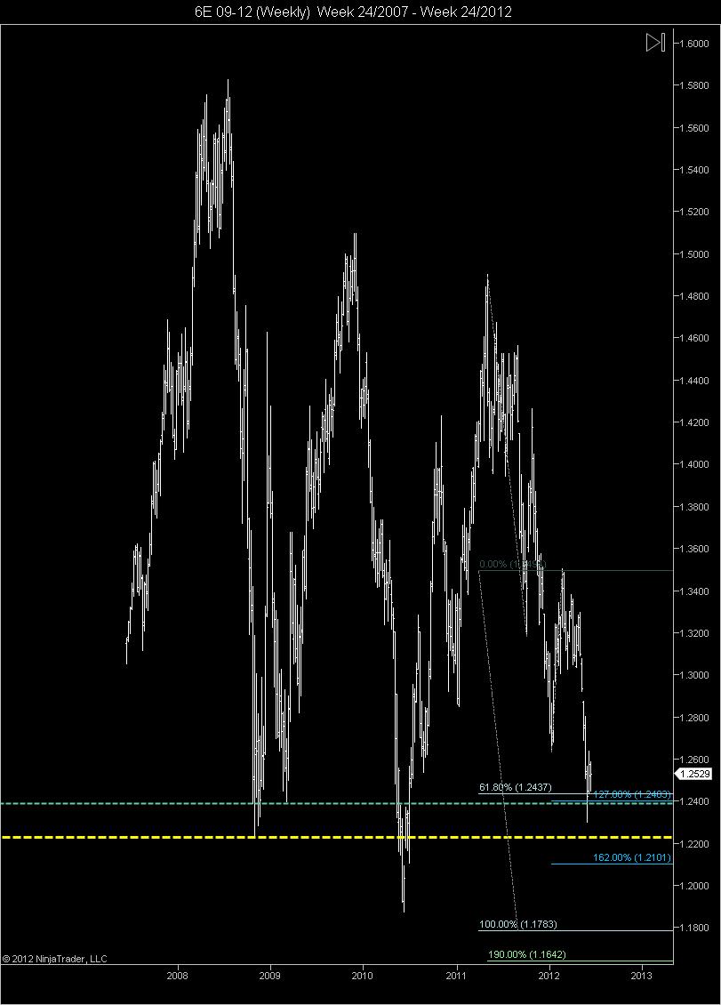
Task: Click the 1.2800 price axis label
Action: (x=694, y=717)
